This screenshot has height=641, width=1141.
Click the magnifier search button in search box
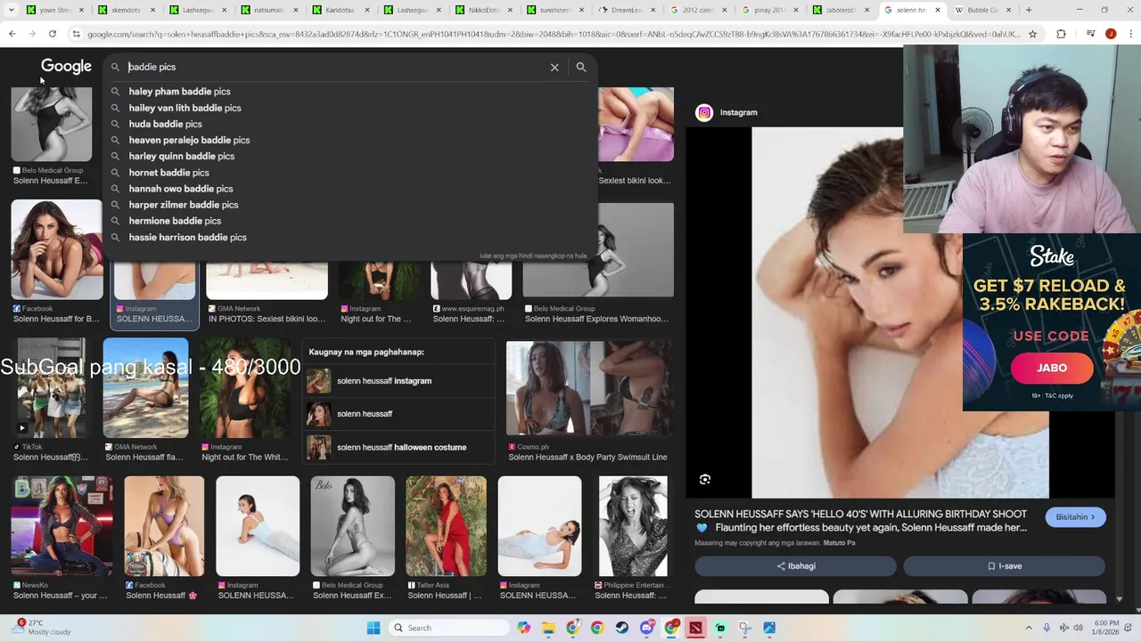[x=581, y=67]
